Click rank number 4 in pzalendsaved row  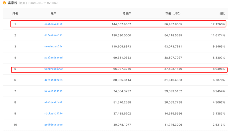pos(15,58)
